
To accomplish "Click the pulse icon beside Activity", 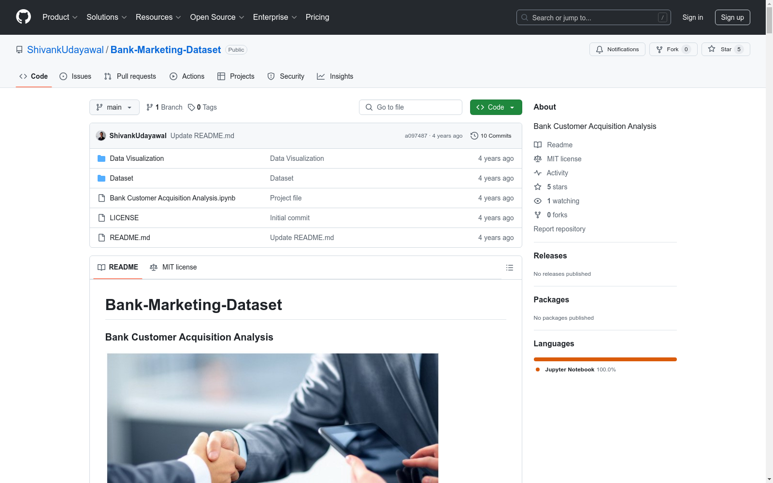I will click(538, 173).
